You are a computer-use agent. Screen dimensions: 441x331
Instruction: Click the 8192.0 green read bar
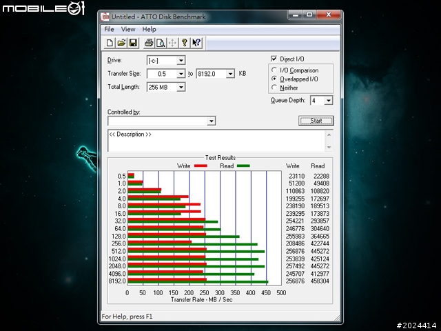coord(198,282)
